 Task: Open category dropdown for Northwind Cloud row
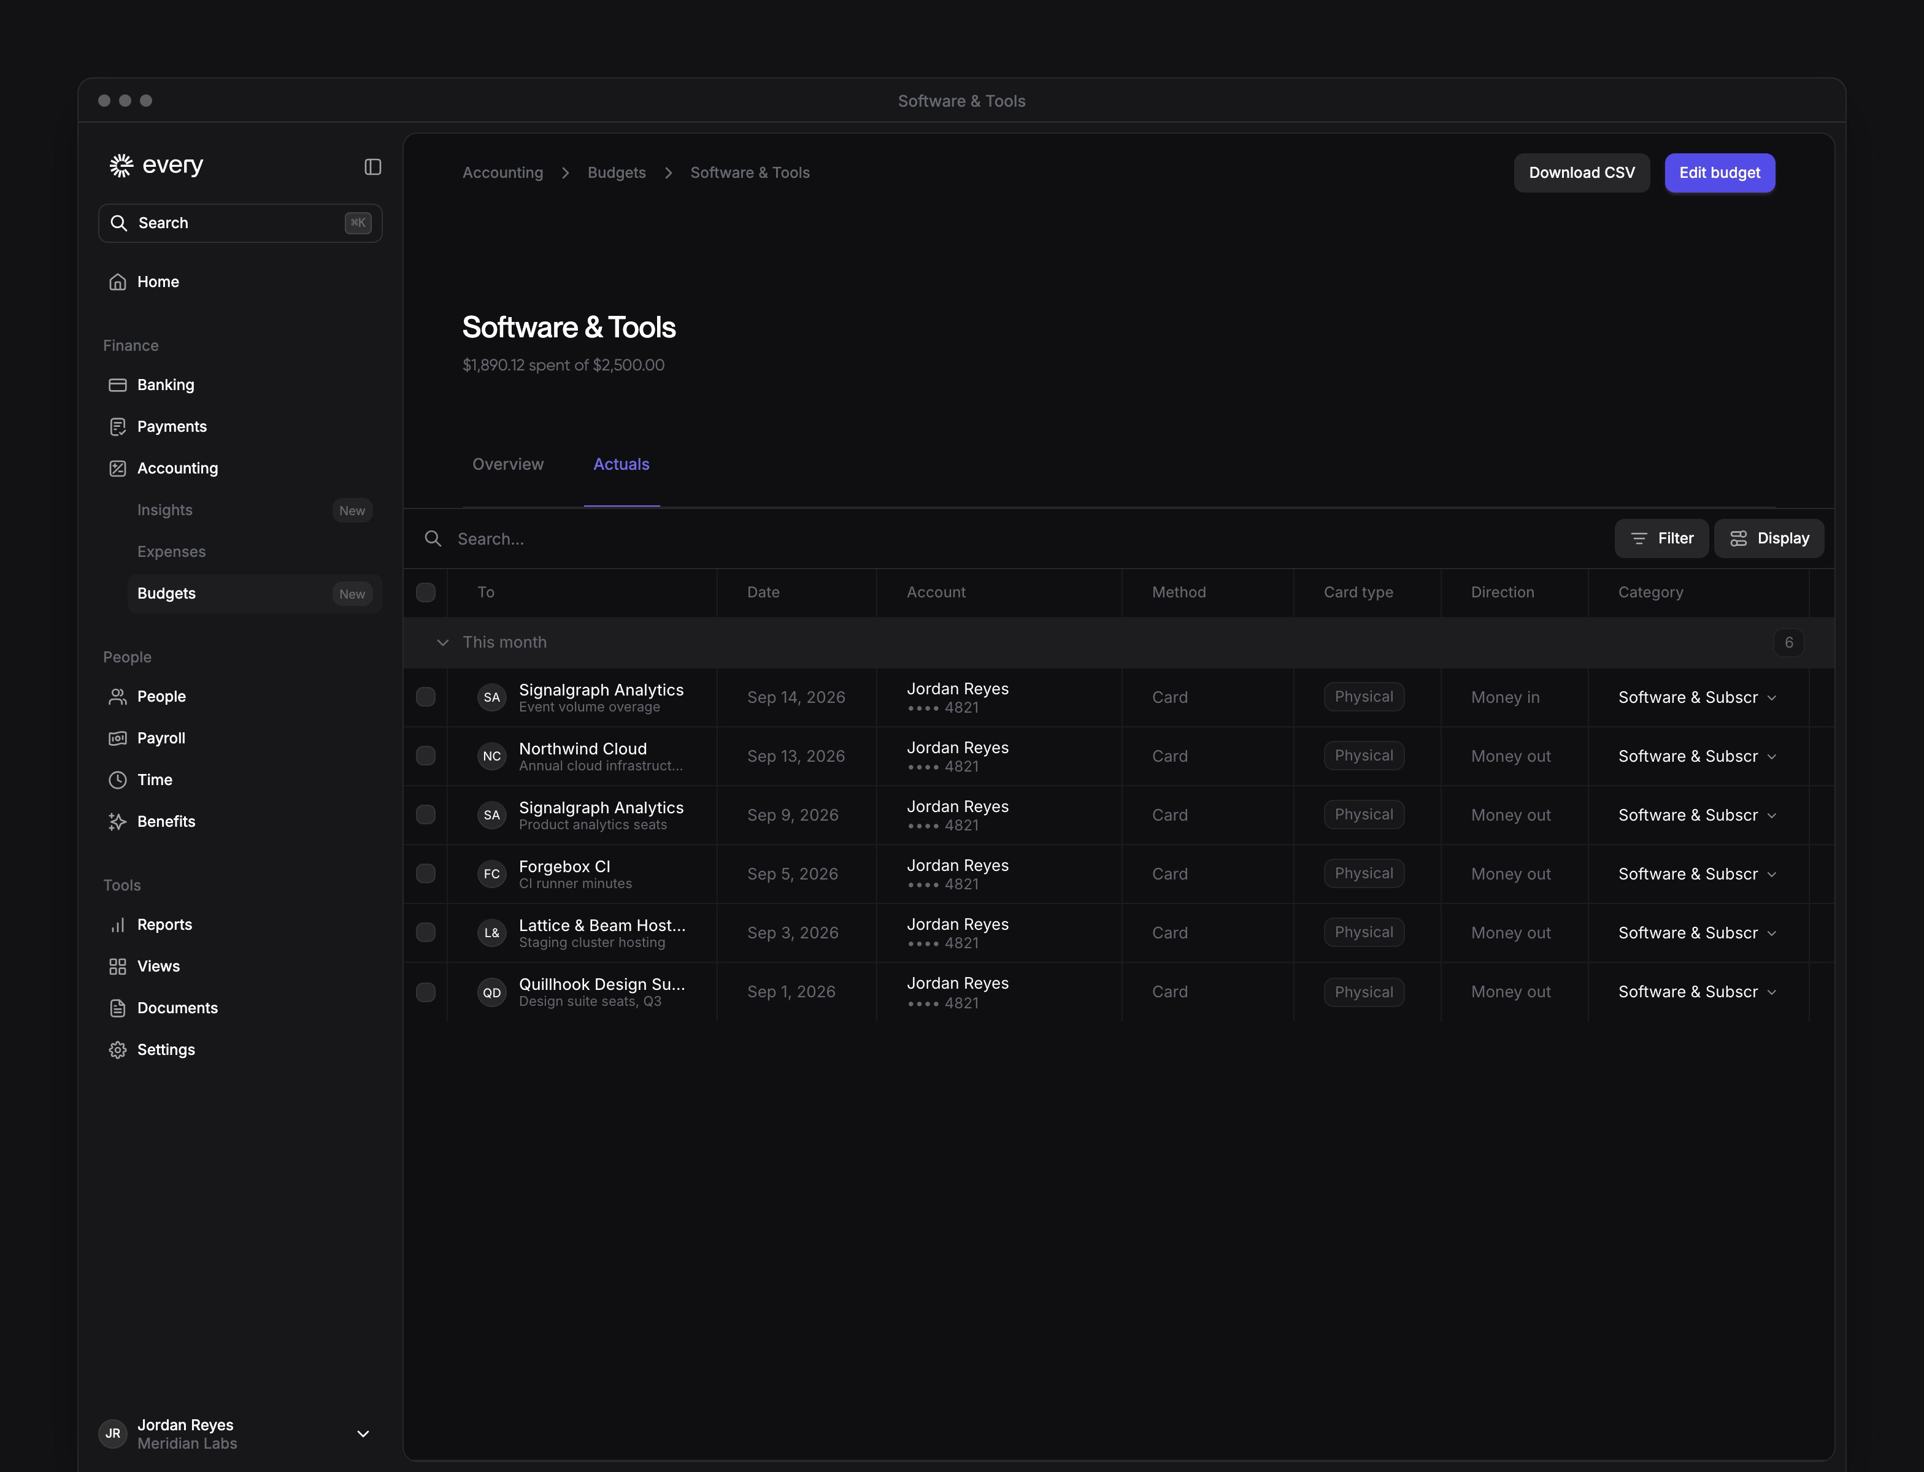(1698, 756)
